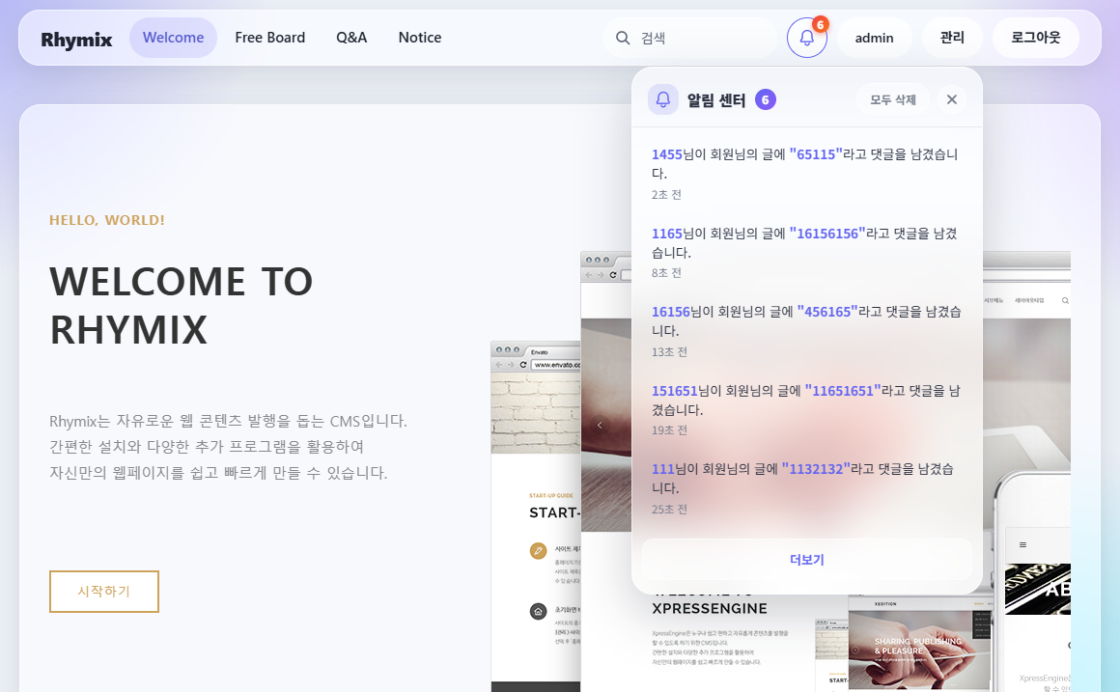Click the red 6 badge on bell

[x=820, y=25]
